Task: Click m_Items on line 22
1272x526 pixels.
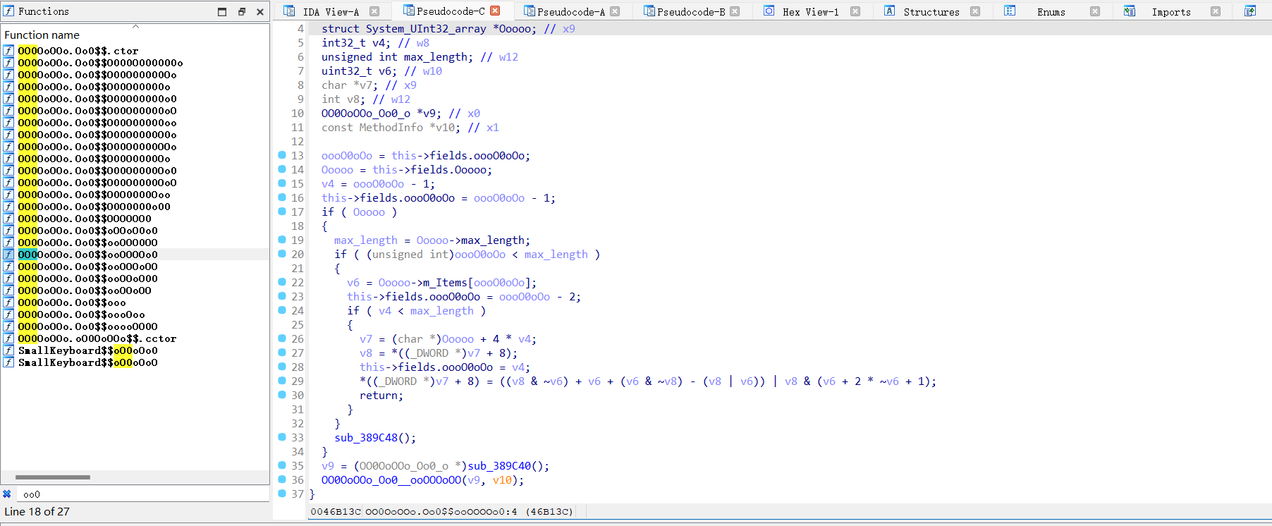Action: (445, 282)
